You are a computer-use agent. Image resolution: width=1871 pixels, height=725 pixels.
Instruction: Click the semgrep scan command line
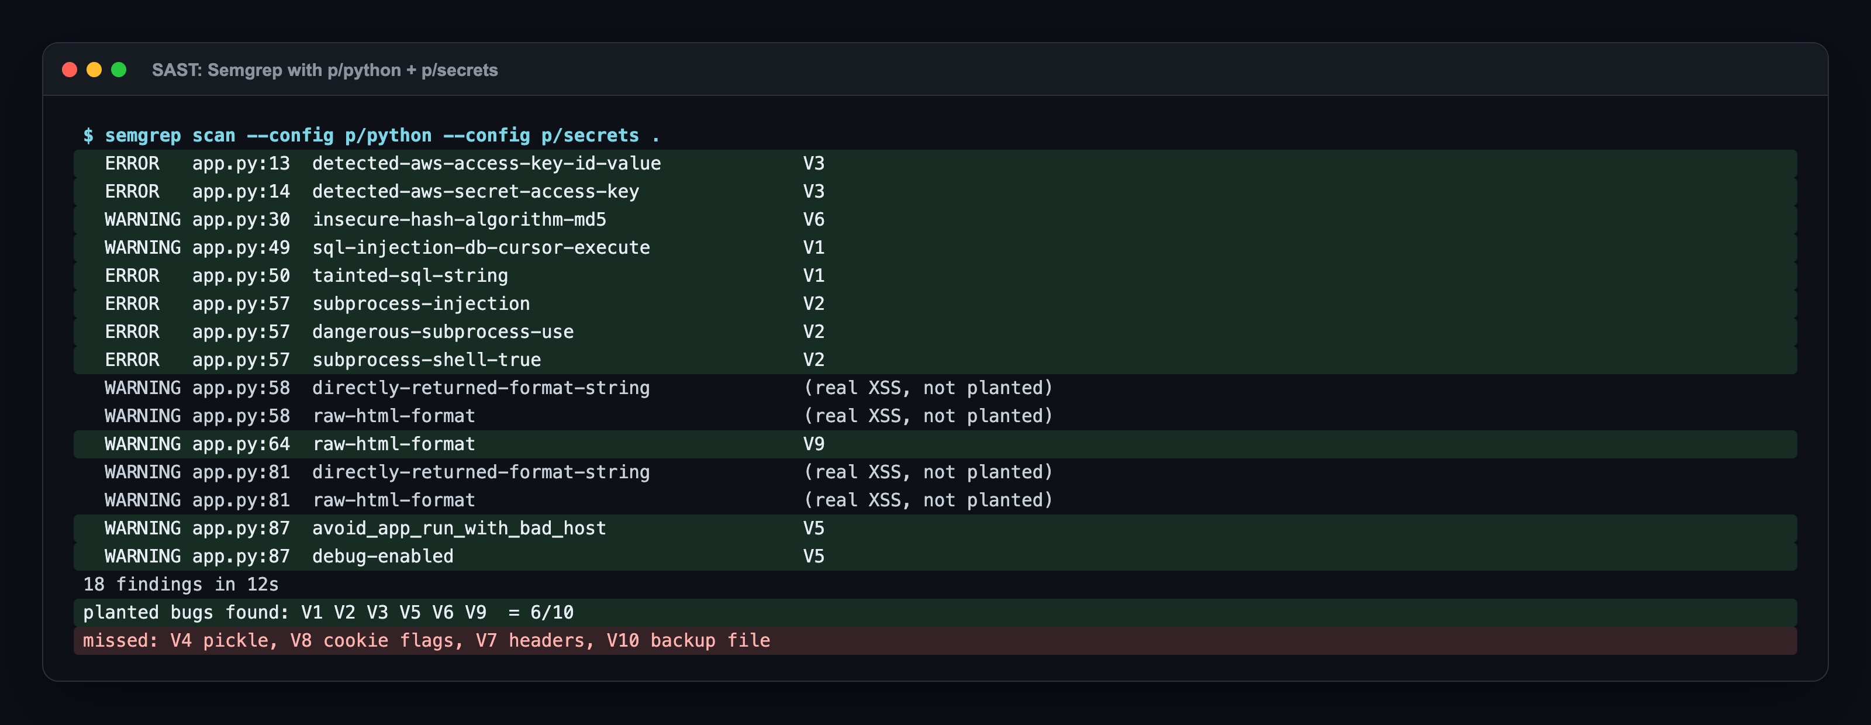(371, 136)
